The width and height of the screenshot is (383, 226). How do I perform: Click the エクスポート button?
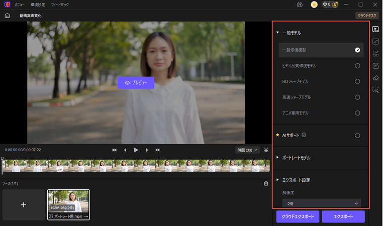click(x=343, y=216)
